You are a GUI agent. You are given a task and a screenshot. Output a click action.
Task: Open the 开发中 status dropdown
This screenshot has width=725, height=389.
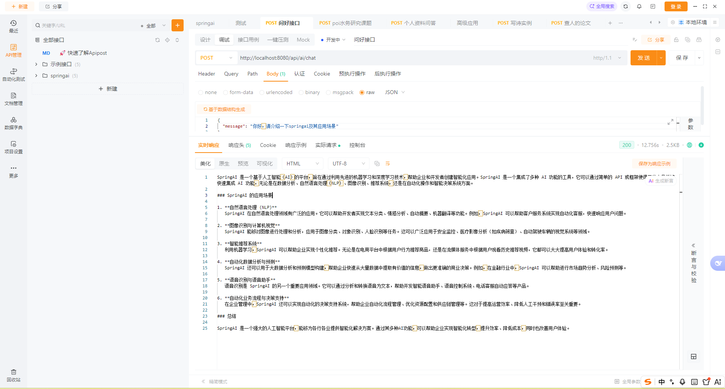coord(333,40)
